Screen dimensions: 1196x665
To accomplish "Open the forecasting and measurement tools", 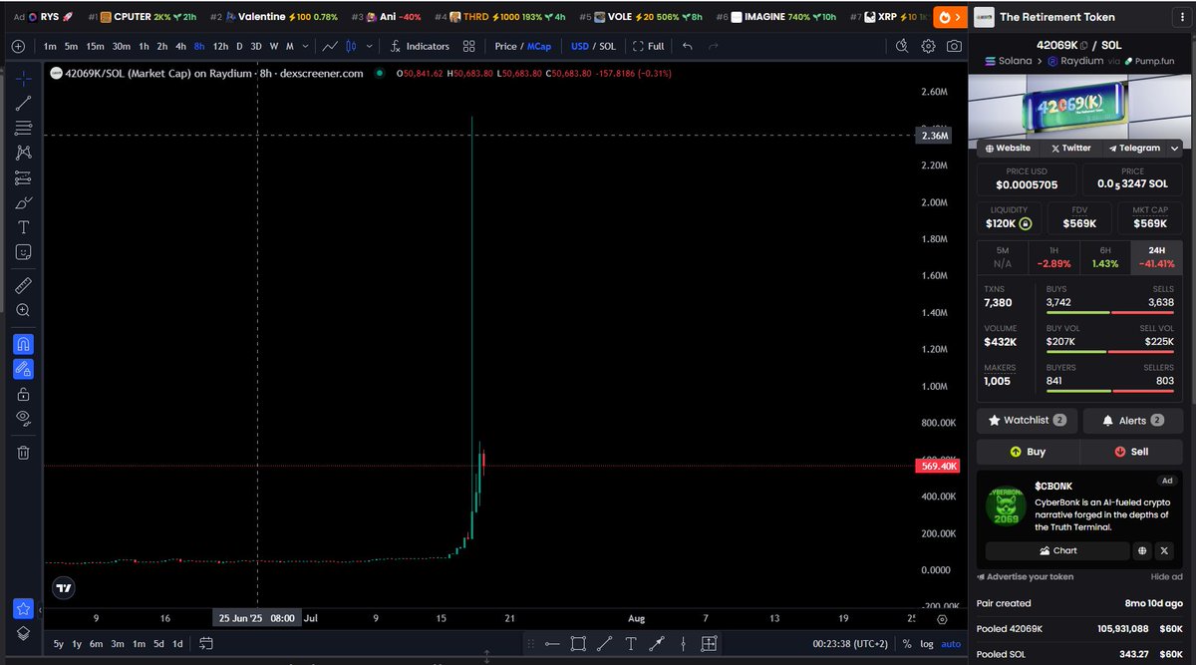I will (x=24, y=177).
